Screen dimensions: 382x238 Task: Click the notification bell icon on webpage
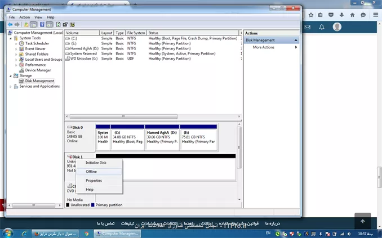click(x=322, y=27)
